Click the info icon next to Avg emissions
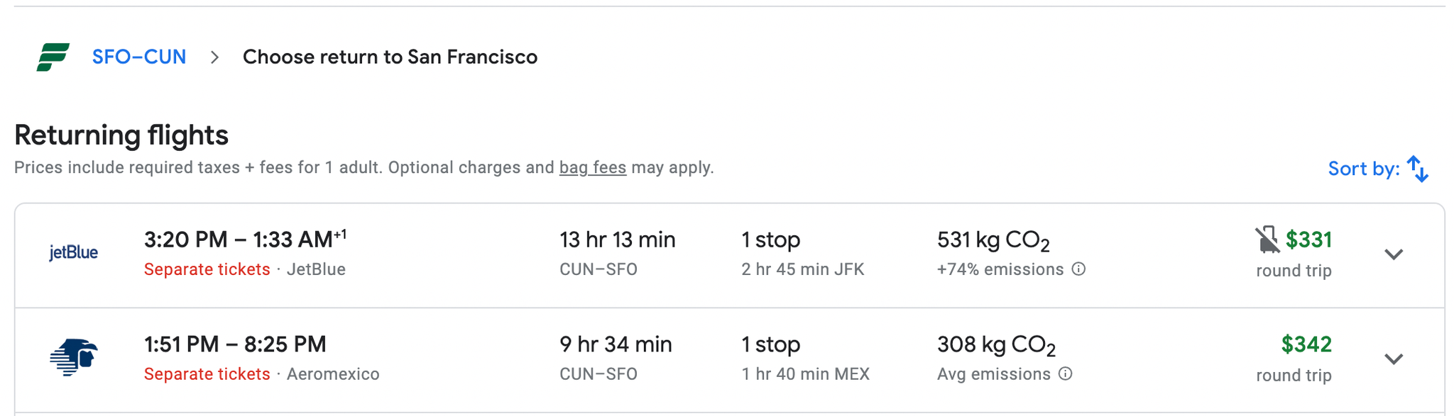Screen dimensions: 1454x416 tap(1064, 374)
